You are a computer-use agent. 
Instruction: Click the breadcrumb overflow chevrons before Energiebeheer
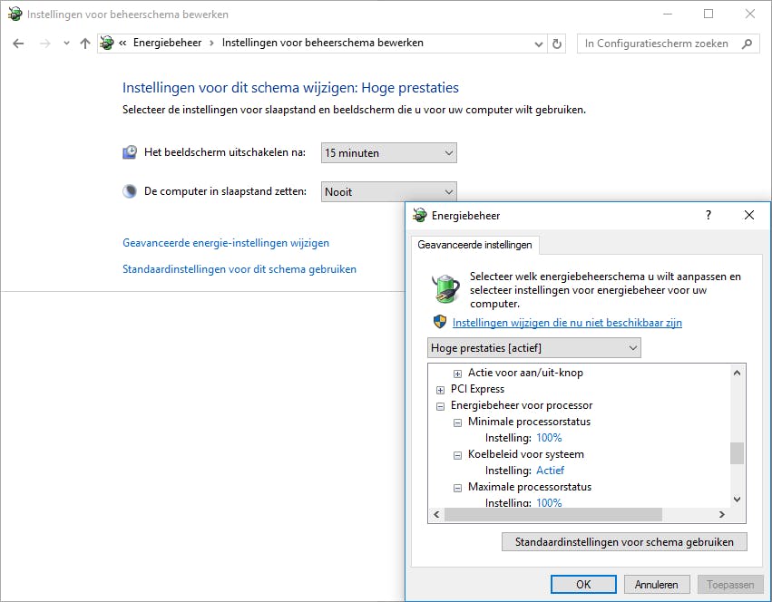(x=122, y=44)
